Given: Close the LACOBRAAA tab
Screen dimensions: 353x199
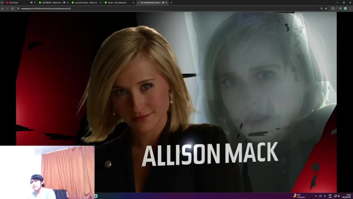Looking at the screenshot, I should point(68,2).
